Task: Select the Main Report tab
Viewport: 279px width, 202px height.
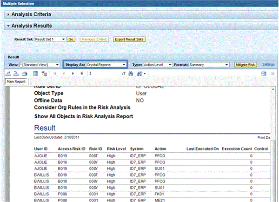Action: (16, 81)
